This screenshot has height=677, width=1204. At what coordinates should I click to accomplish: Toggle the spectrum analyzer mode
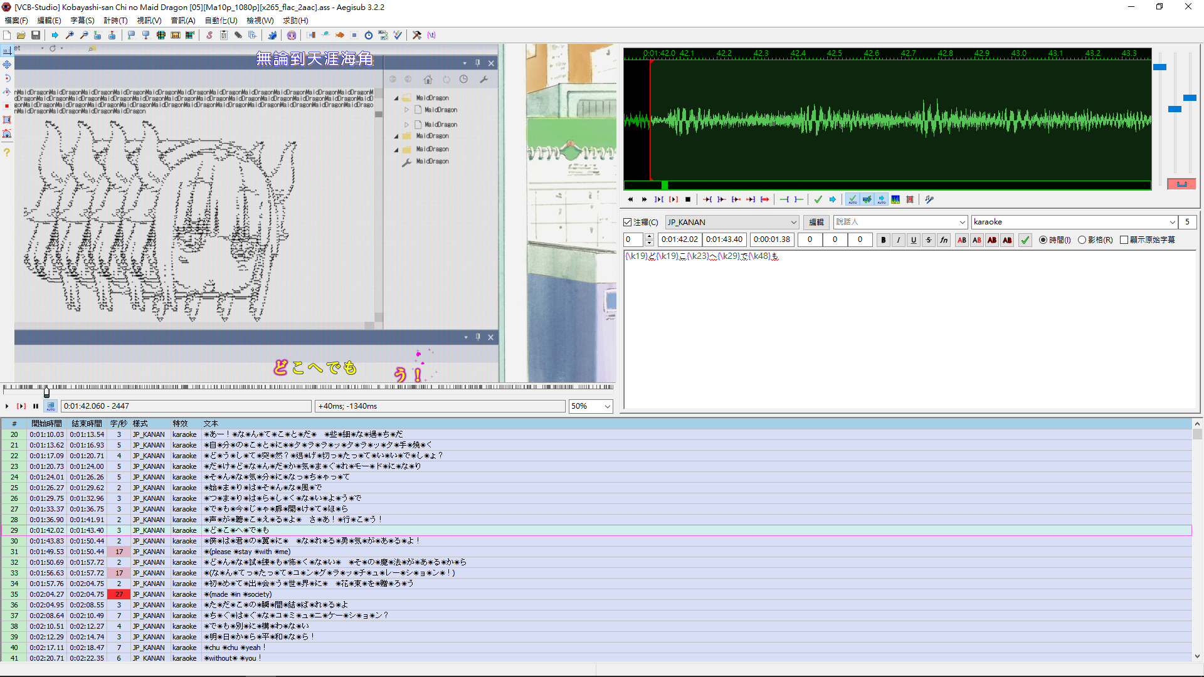coord(895,199)
